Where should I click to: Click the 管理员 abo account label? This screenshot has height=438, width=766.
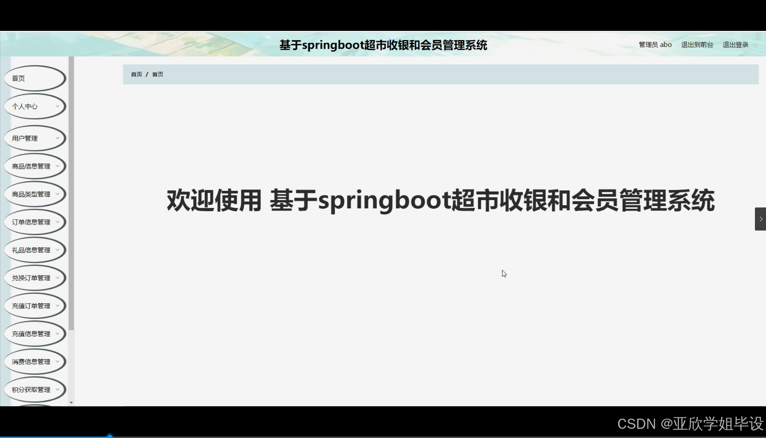pyautogui.click(x=655, y=44)
